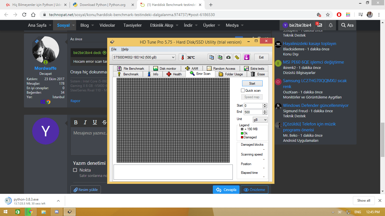The image size is (385, 216).
Task: Open the red ad blocker extension icon
Action: (x=339, y=15)
